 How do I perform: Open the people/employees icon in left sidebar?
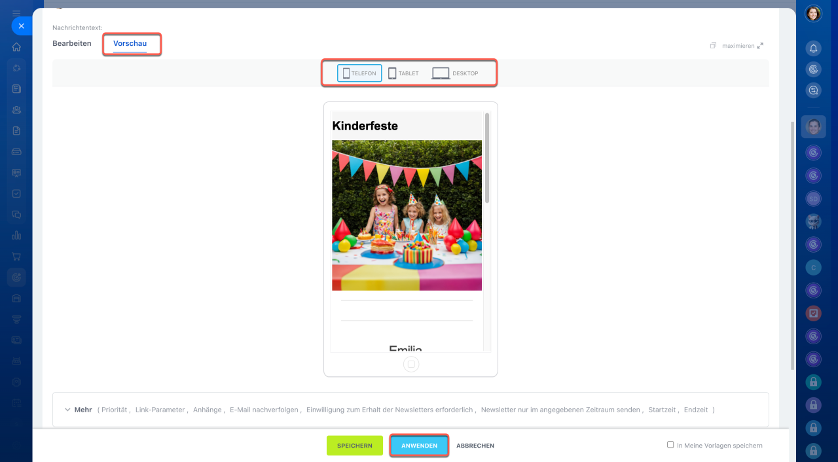(x=16, y=110)
